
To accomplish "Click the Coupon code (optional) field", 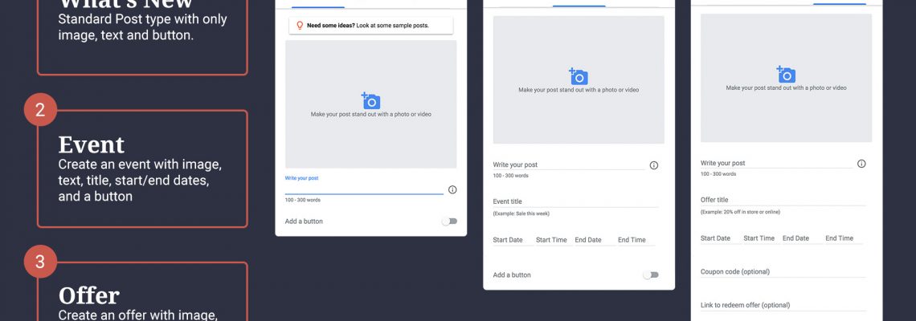I will (783, 272).
